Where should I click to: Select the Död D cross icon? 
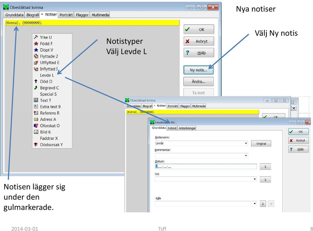[36, 81]
